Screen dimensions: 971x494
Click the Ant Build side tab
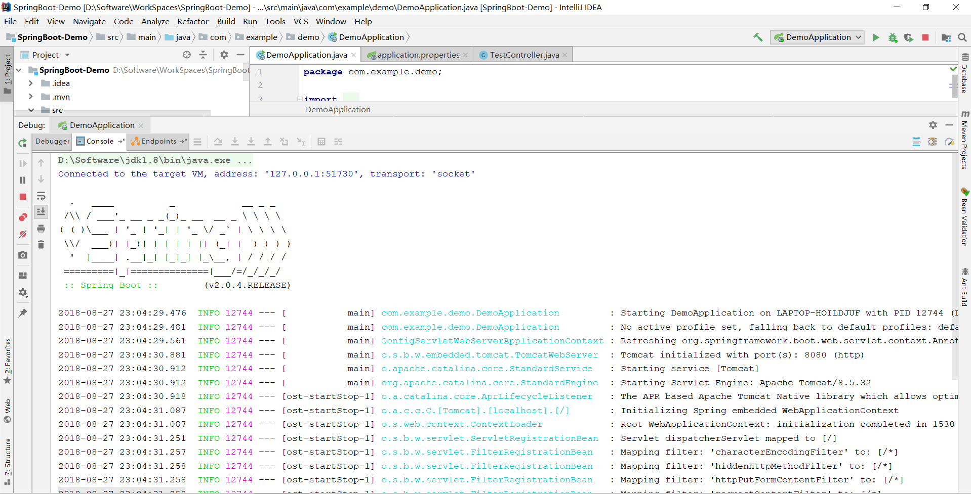tap(964, 287)
